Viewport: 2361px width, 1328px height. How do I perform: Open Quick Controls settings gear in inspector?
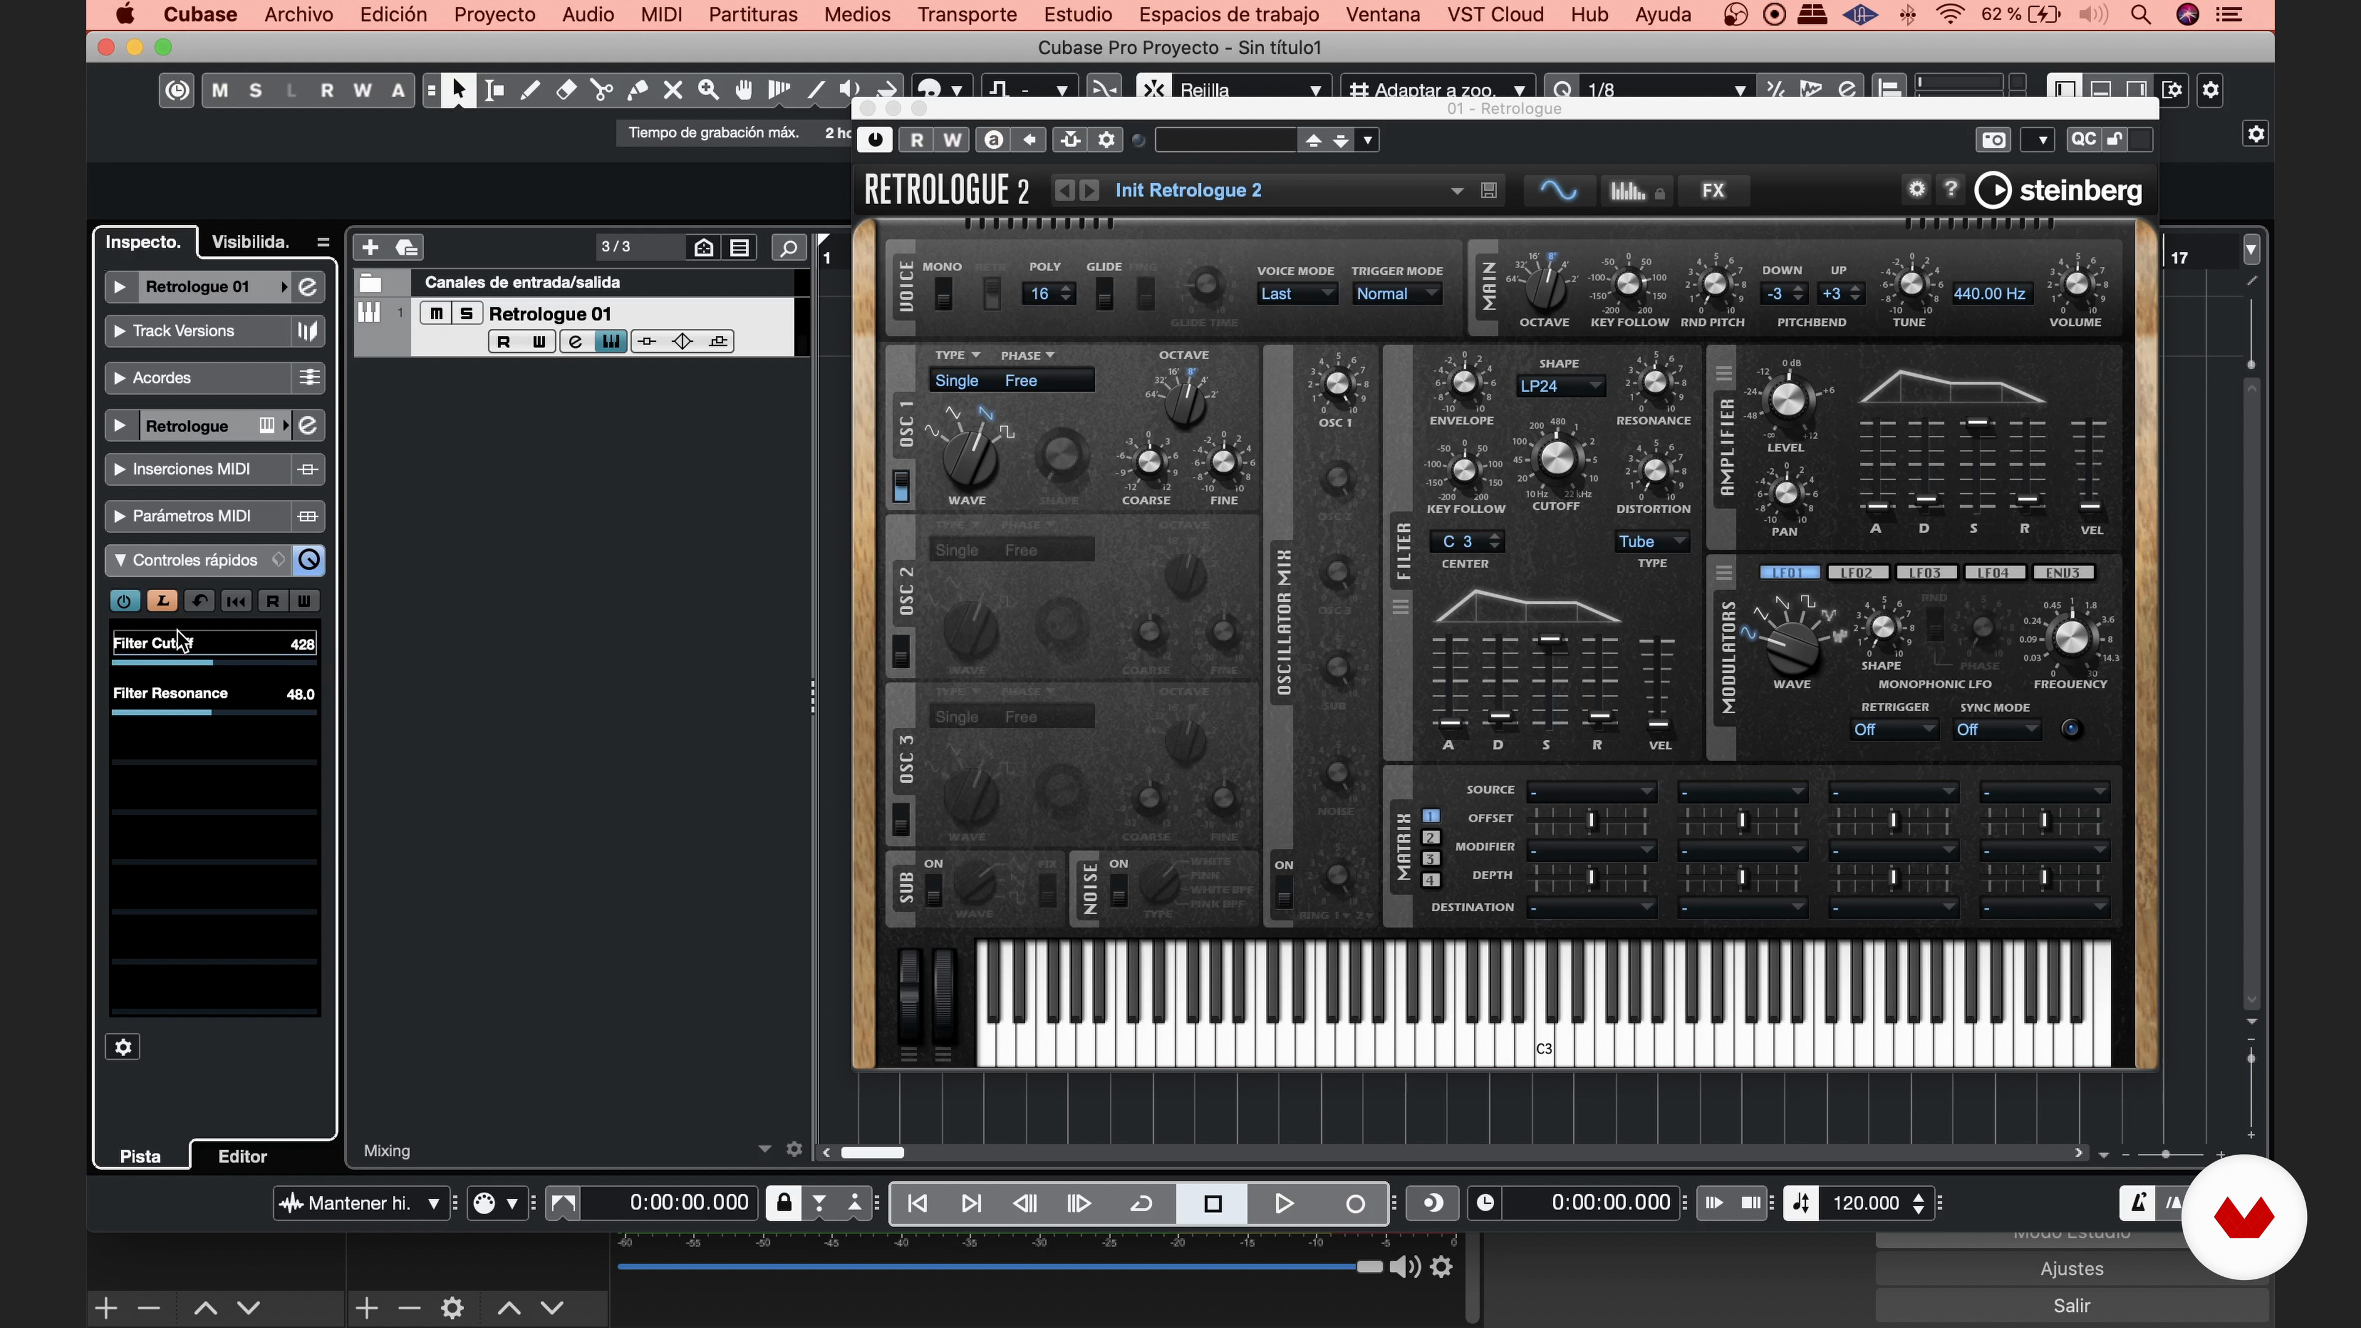click(x=124, y=1046)
